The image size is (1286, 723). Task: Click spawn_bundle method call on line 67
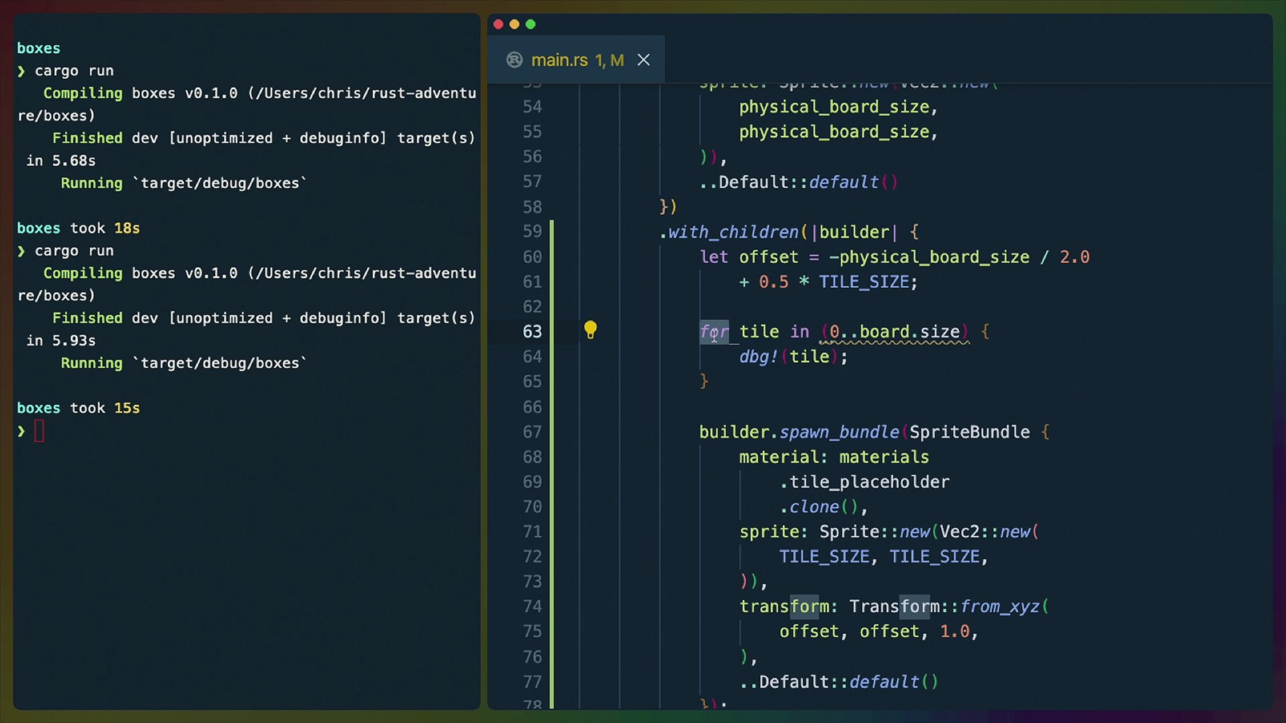click(839, 432)
